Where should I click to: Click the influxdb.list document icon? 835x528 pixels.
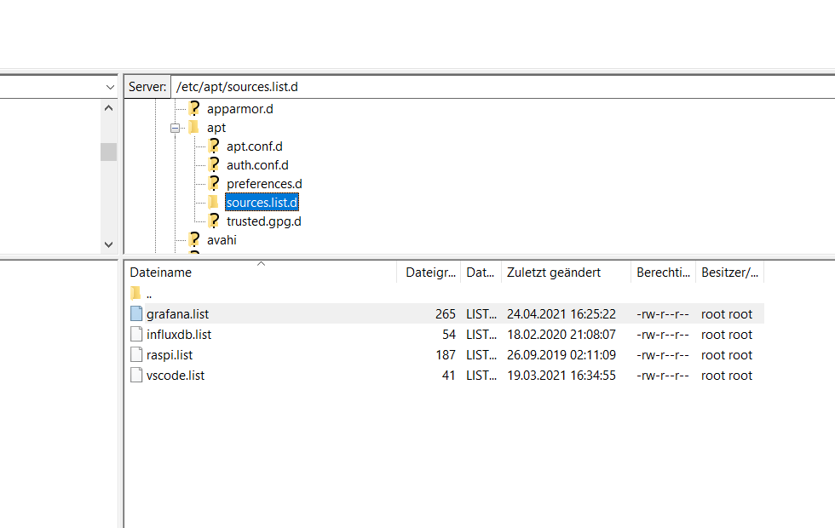click(135, 334)
